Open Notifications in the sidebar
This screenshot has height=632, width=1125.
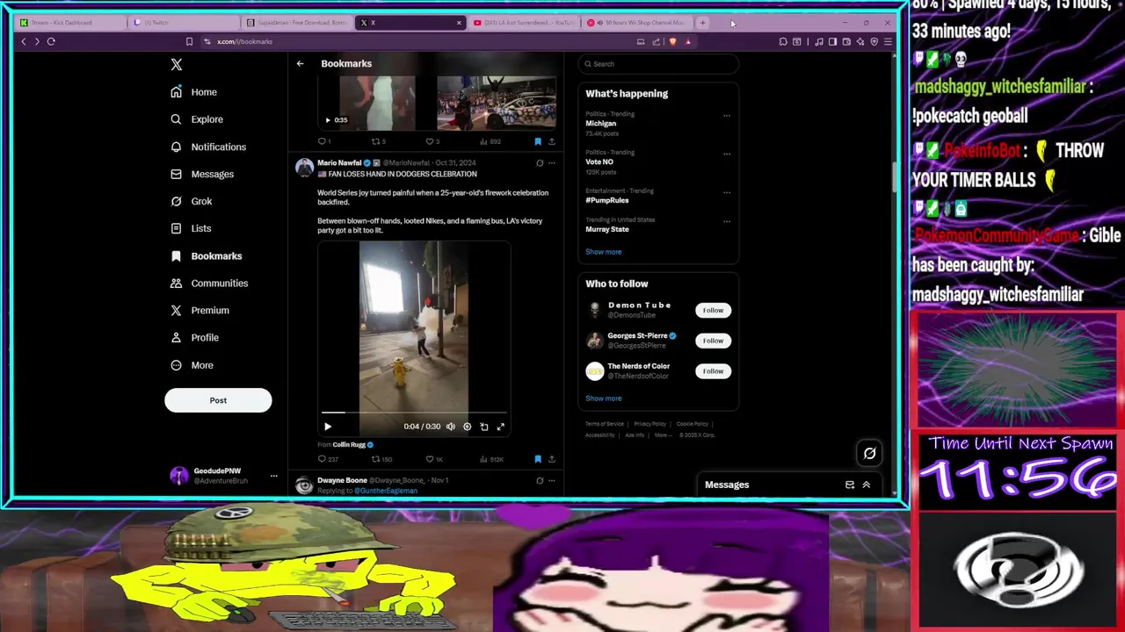(209, 147)
